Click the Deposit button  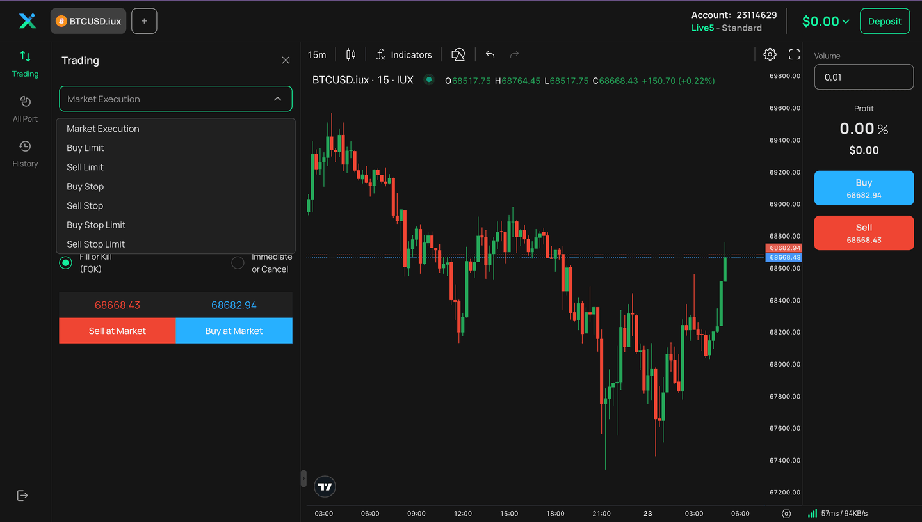point(884,21)
